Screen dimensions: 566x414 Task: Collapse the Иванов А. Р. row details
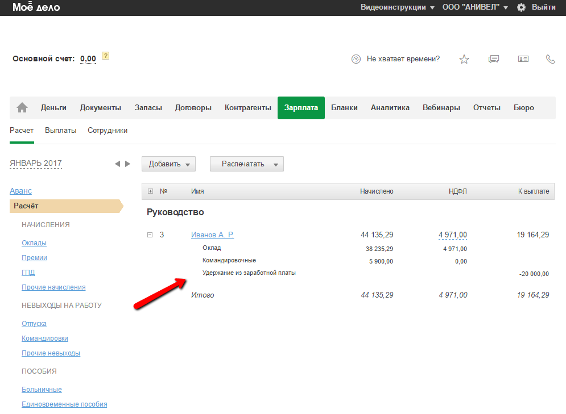coord(150,235)
